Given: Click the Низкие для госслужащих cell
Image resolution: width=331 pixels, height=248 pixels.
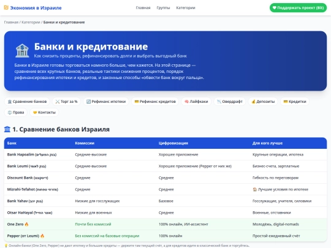Looking at the screenshot, I should pos(97,201).
